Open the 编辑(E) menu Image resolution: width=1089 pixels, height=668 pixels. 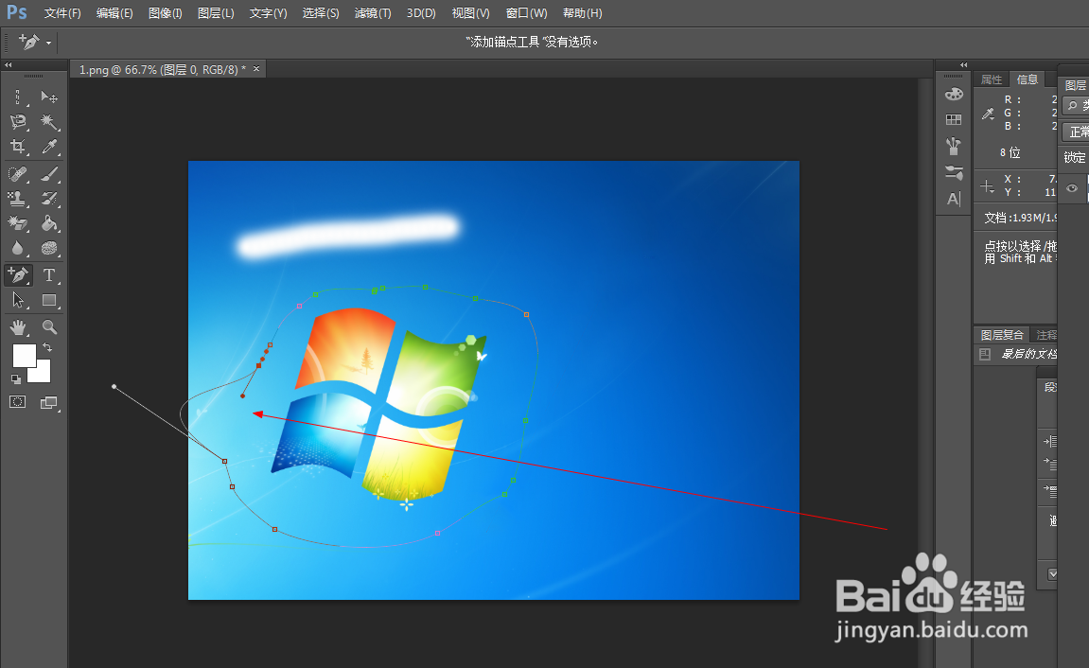coord(114,13)
